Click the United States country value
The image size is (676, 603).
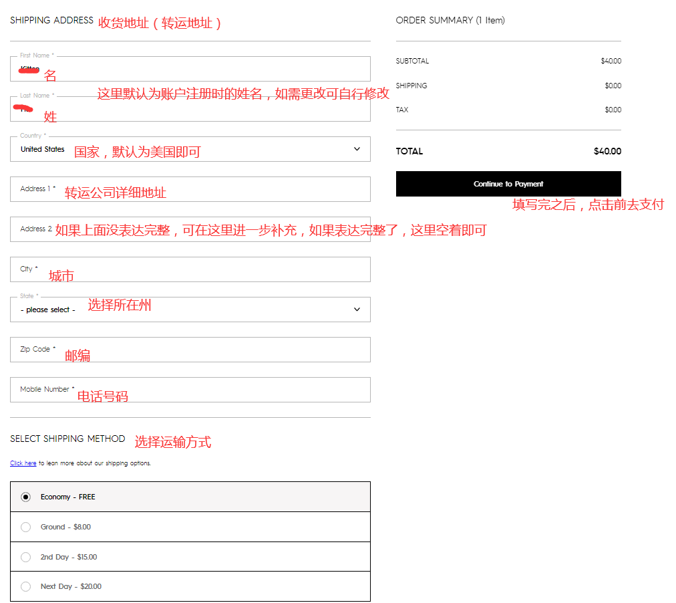[x=43, y=149]
